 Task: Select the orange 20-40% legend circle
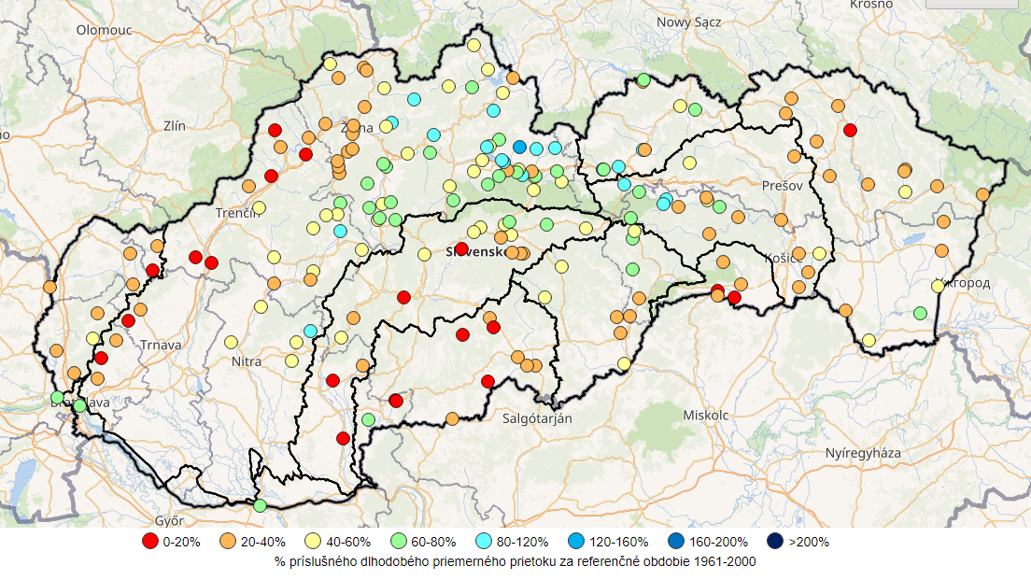(x=227, y=541)
